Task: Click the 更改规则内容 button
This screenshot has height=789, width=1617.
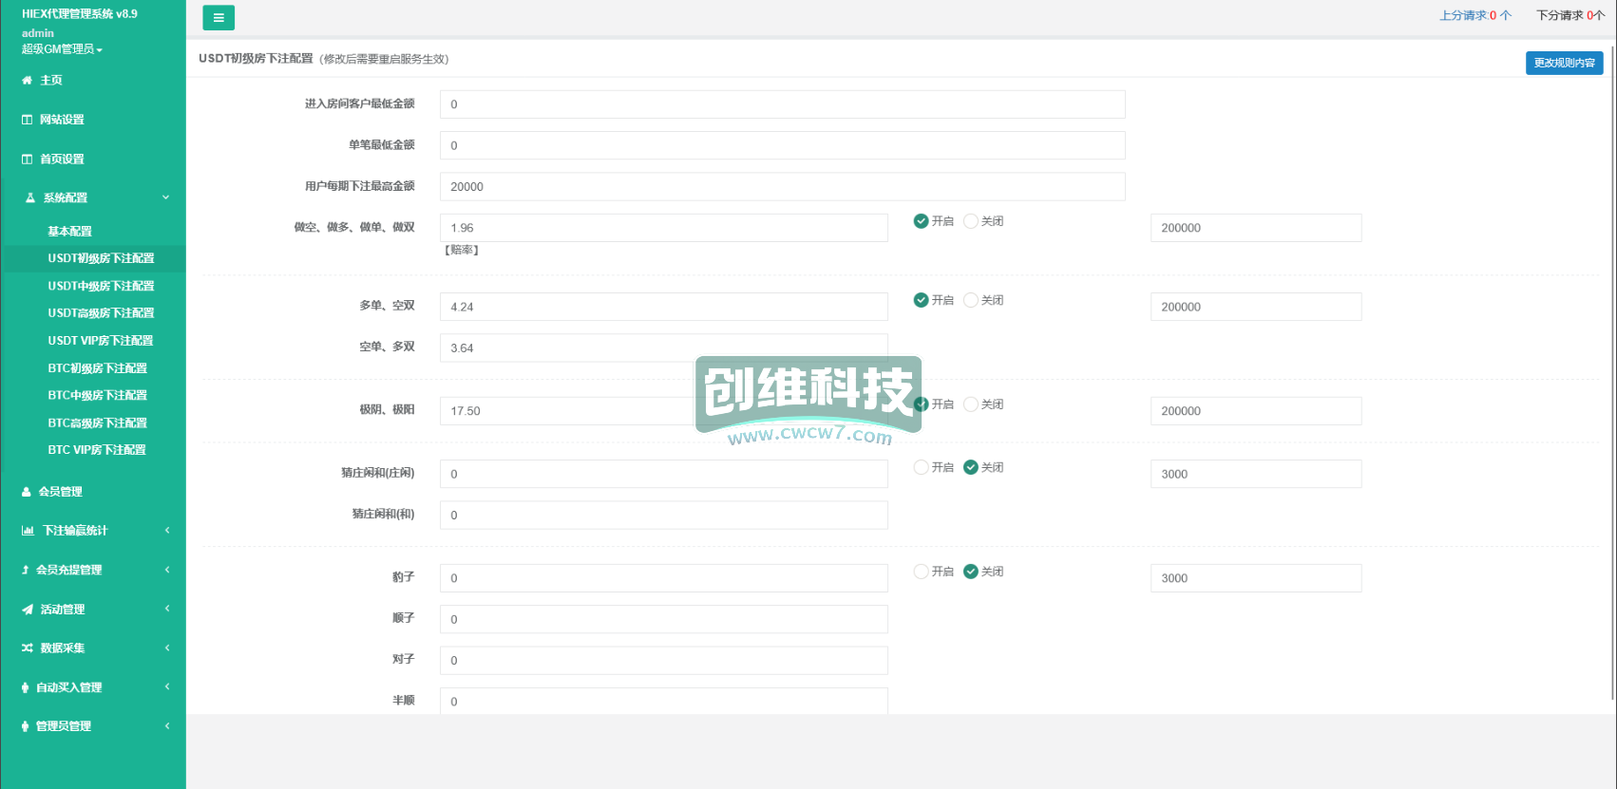Action: (1564, 63)
